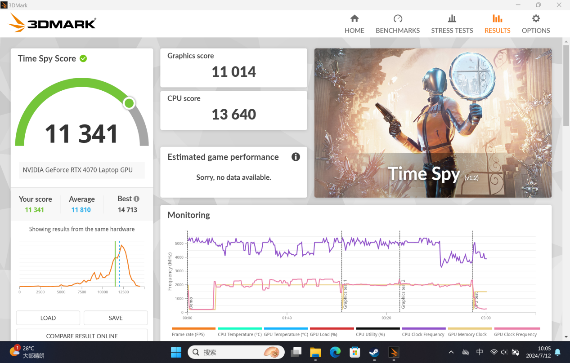Open Task View from the taskbar
This screenshot has width=570, height=363.
click(x=296, y=352)
